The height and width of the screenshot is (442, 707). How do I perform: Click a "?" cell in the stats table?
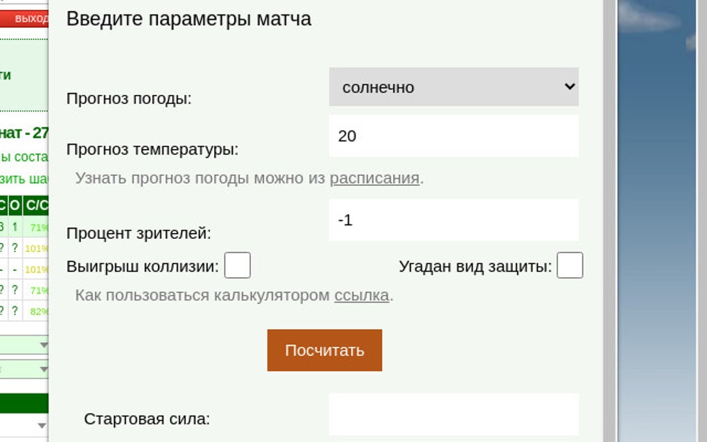[x=14, y=247]
